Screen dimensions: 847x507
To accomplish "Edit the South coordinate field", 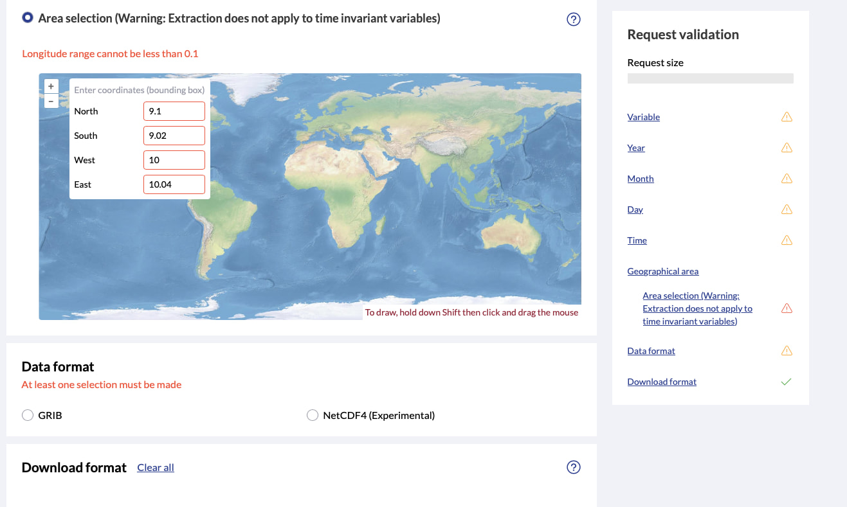I will tap(174, 136).
